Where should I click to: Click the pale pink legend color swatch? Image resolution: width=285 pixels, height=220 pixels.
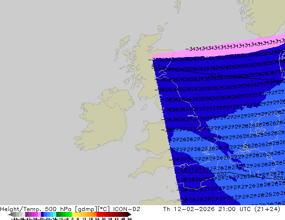click(39, 214)
